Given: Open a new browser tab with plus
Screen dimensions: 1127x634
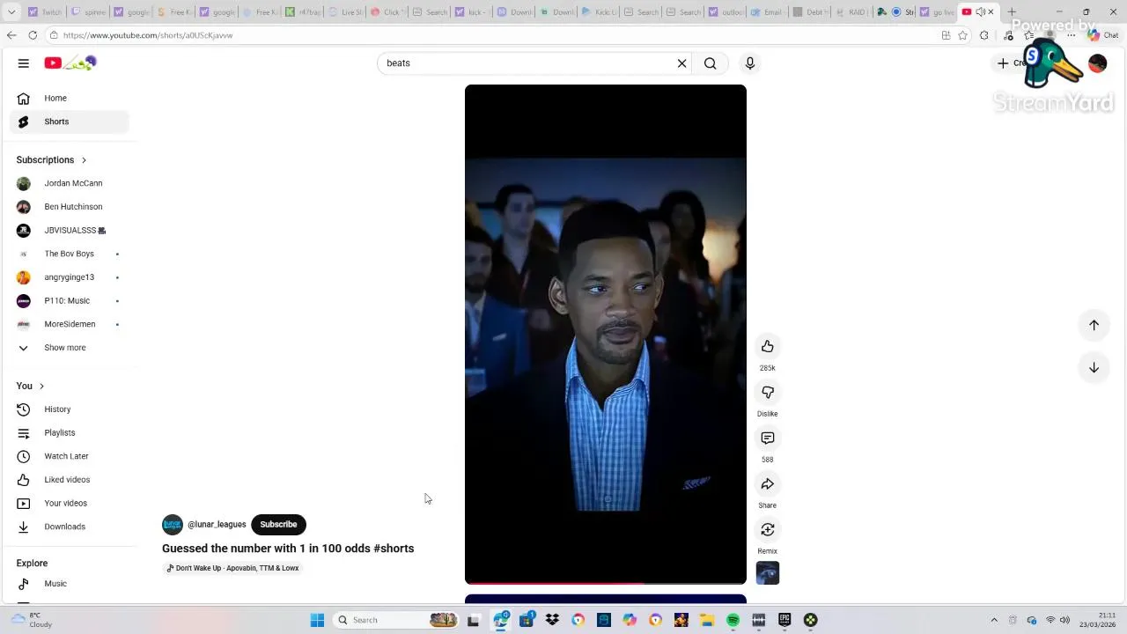Looking at the screenshot, I should (x=1012, y=12).
